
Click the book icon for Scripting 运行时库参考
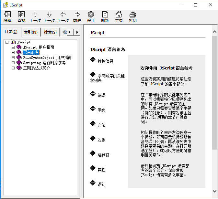19,63
